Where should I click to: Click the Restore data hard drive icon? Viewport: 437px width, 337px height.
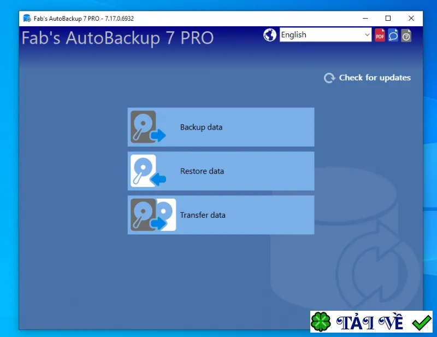click(148, 171)
